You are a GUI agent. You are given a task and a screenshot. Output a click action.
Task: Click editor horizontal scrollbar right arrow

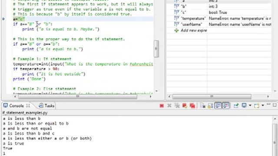click(151, 96)
